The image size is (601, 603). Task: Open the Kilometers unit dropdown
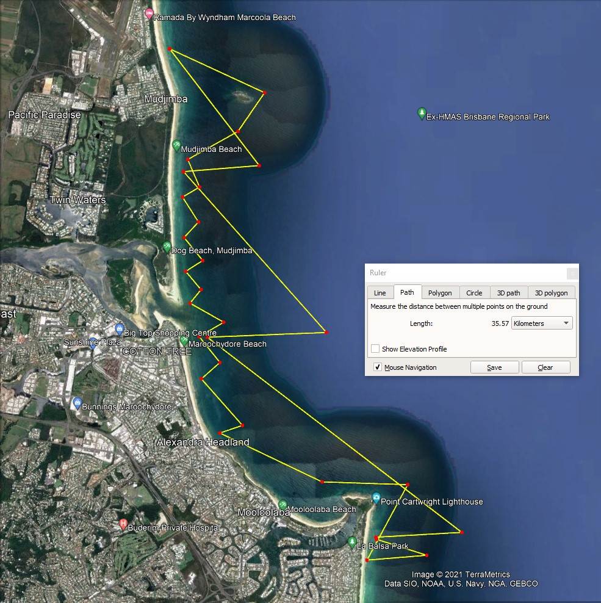tap(542, 323)
